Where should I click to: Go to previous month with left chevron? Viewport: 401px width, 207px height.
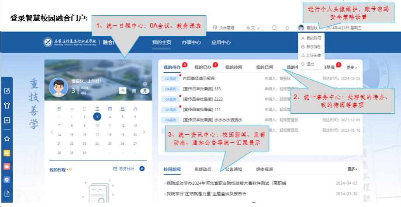(x=51, y=132)
